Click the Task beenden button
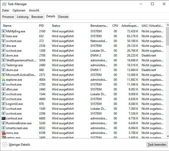 (x=157, y=145)
